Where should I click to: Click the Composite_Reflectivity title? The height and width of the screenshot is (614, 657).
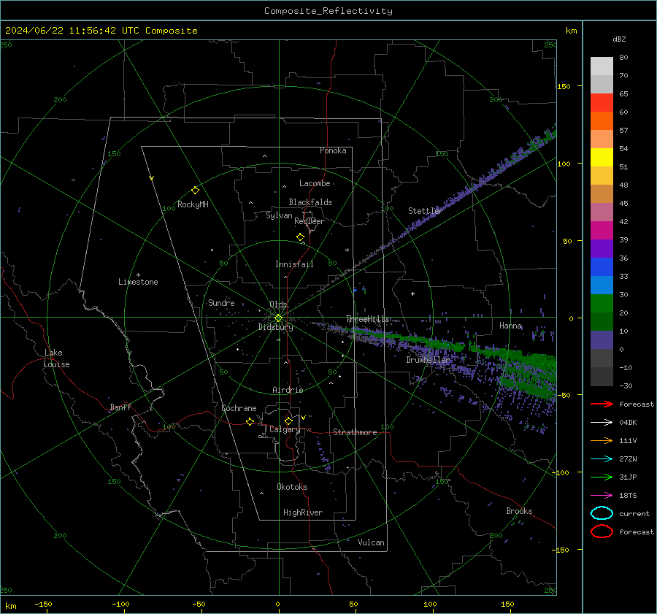[x=328, y=11]
